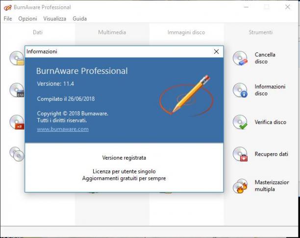The height and width of the screenshot is (238, 300).
Task: Click the Cancella disco eraser icon
Action: coord(240,58)
